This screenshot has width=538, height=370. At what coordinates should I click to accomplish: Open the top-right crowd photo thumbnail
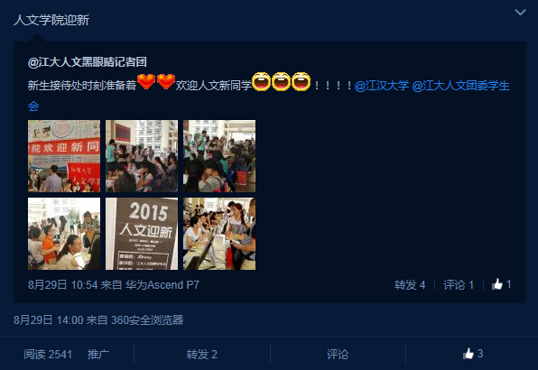point(219,156)
